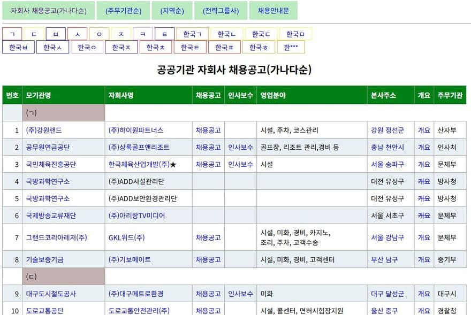Screen dimensions: 471x315
Task: Open 국민체육진흥공단 link
Action: point(51,164)
